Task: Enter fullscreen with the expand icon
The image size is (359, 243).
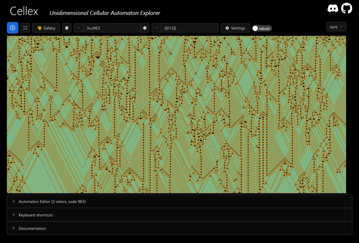Action: click(x=25, y=28)
